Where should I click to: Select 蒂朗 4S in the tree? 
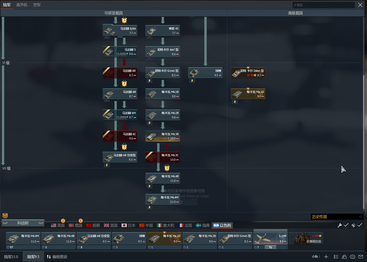tap(163, 31)
